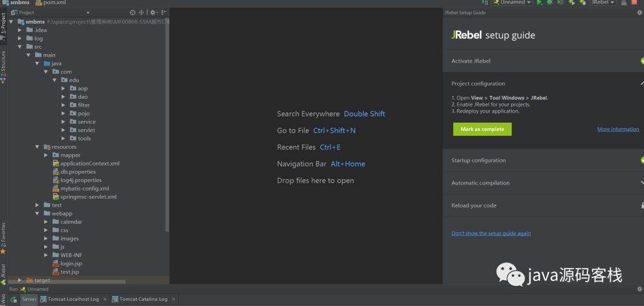Image resolution: width=644 pixels, height=306 pixels.
Task: Expand the .idea folder
Action: [20, 30]
